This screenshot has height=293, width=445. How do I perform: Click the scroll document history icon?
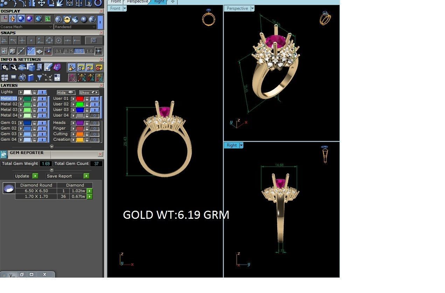pos(40,67)
